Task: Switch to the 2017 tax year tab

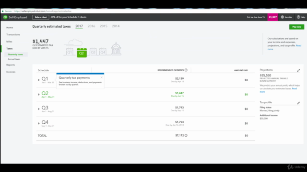Action: (79, 26)
